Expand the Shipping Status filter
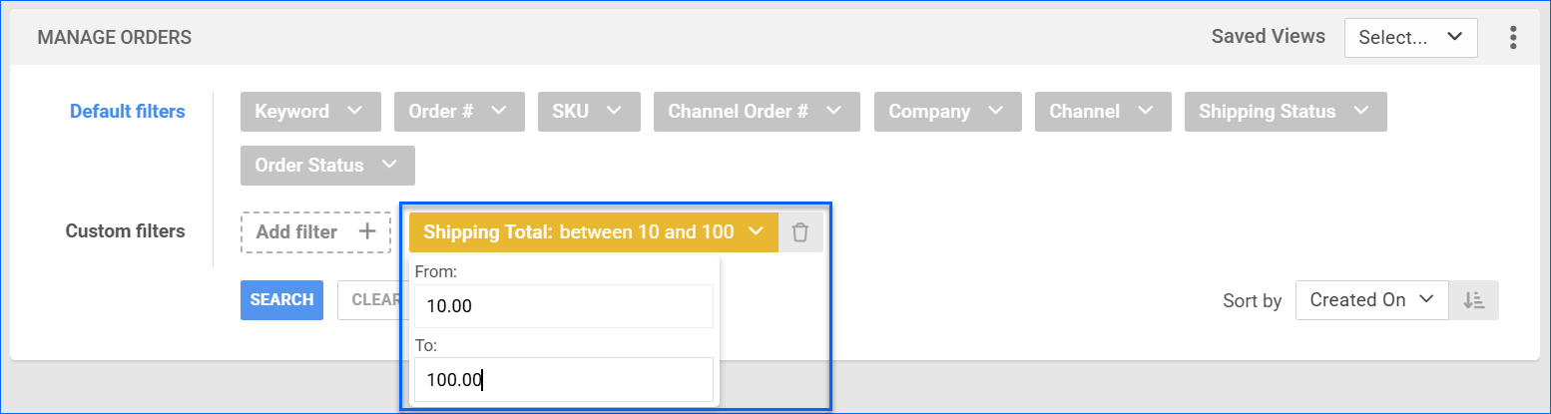 pos(1285,112)
